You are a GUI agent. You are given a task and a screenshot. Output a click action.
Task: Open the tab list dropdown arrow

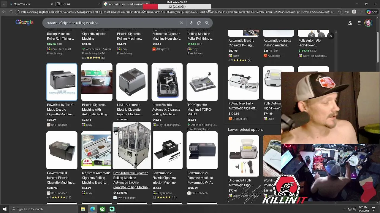point(4,4)
